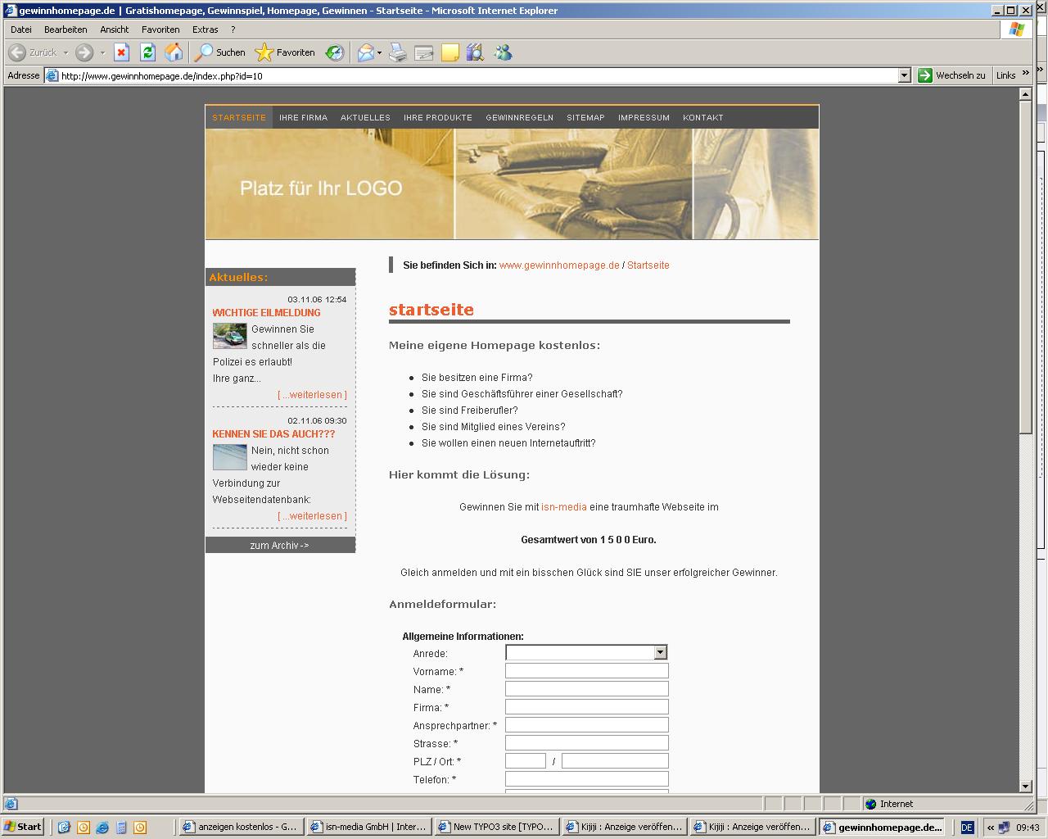Open the Favoriten star button

tap(285, 52)
